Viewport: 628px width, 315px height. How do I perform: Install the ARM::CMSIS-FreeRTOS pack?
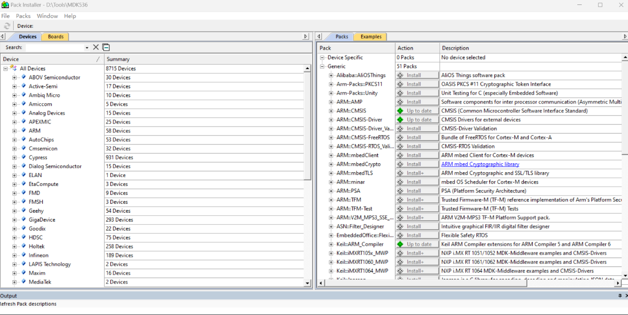coord(417,137)
